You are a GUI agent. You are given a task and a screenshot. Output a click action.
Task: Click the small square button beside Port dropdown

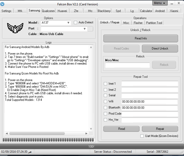pyautogui.click(x=90, y=29)
